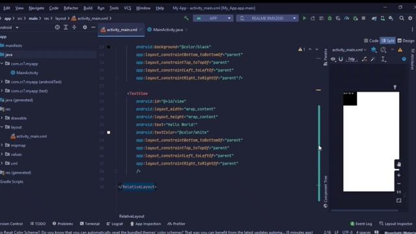Open the Build menu
This screenshot has width=416, height=234.
88,8
